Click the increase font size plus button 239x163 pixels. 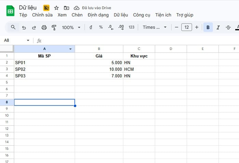tap(197, 27)
